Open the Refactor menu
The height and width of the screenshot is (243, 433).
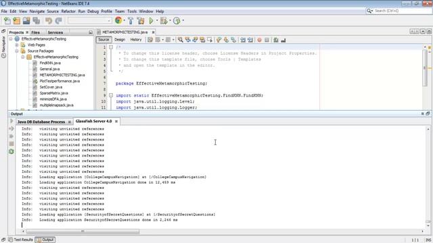(68, 11)
